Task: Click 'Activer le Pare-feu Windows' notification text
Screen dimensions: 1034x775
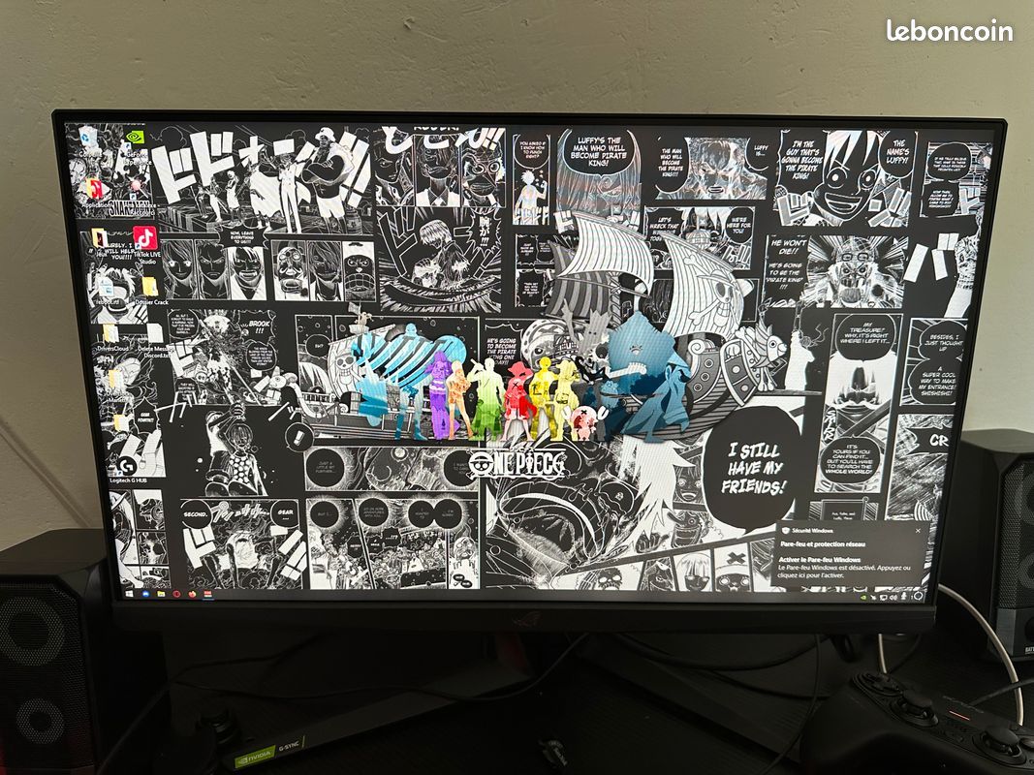Action: (x=820, y=559)
